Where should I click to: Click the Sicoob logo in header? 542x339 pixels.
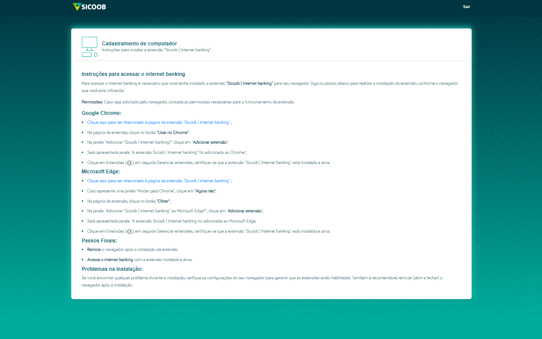pos(89,7)
